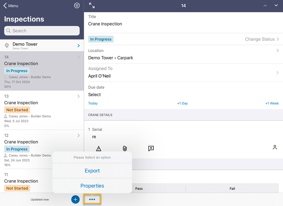283x206 pixels.
Task: Select inspection 13 Crane Inspection title
Action: point(21,103)
